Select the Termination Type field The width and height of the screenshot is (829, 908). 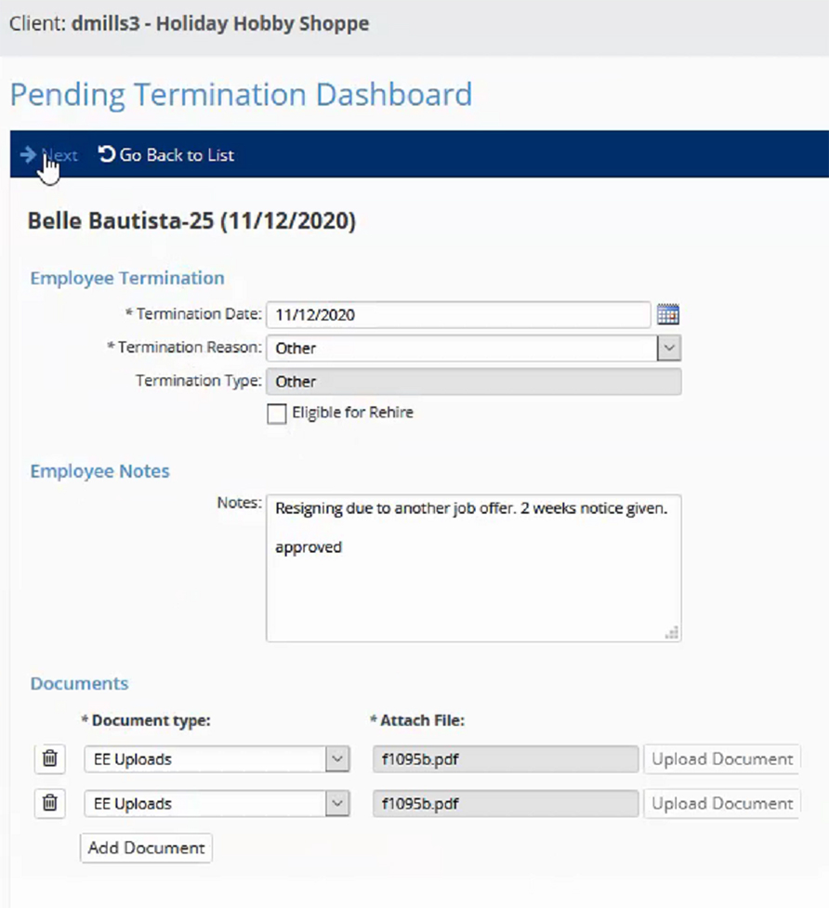473,382
